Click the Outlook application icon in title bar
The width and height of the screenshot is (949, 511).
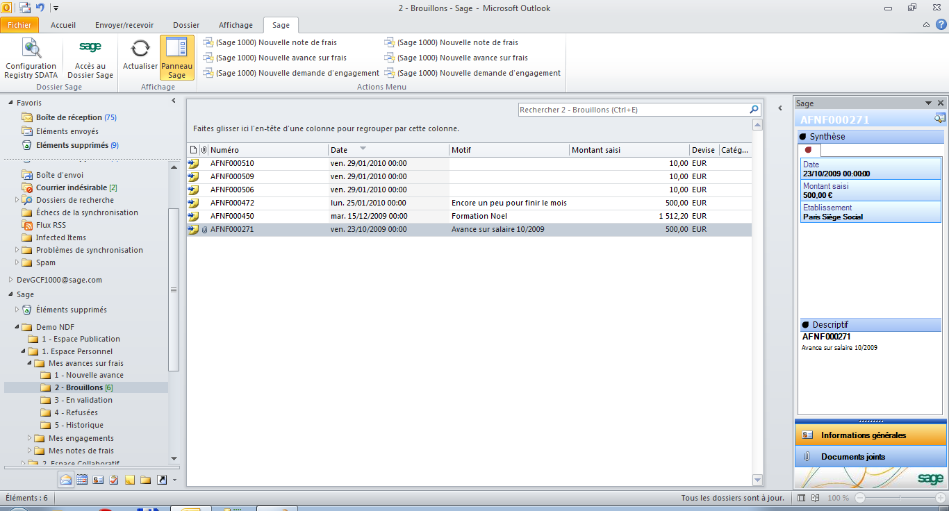click(7, 8)
